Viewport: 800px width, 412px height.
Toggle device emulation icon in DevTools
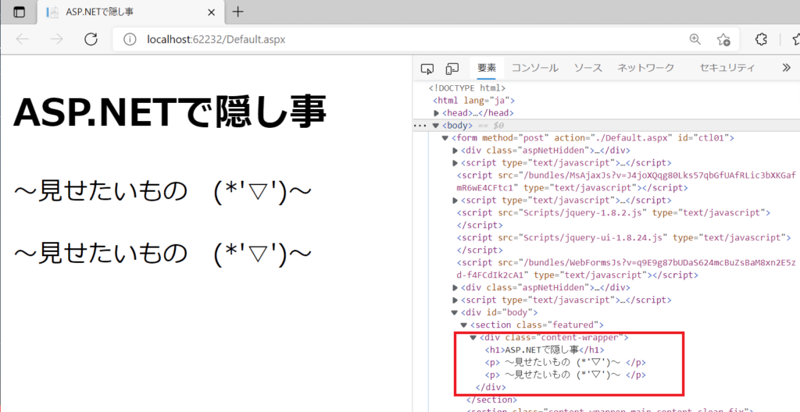pos(452,69)
